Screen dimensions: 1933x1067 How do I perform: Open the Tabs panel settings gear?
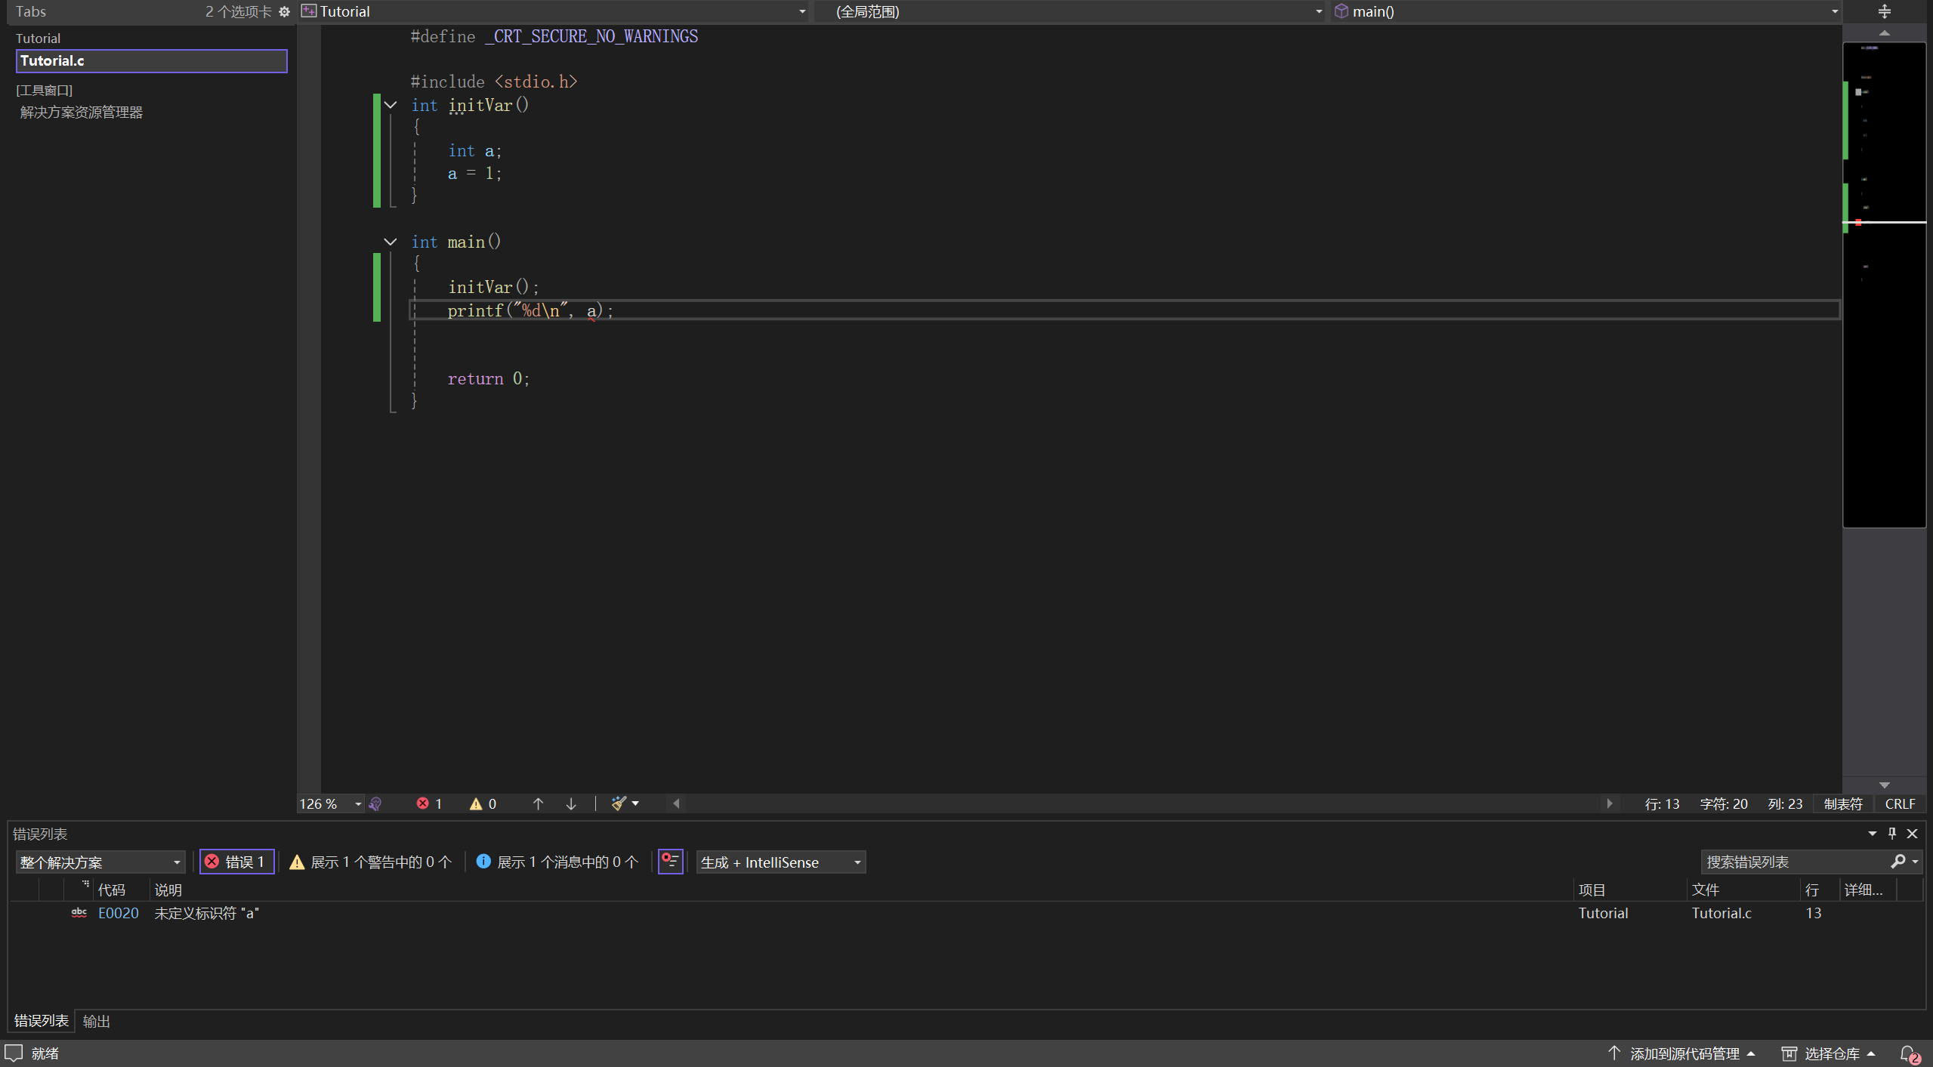pos(284,11)
